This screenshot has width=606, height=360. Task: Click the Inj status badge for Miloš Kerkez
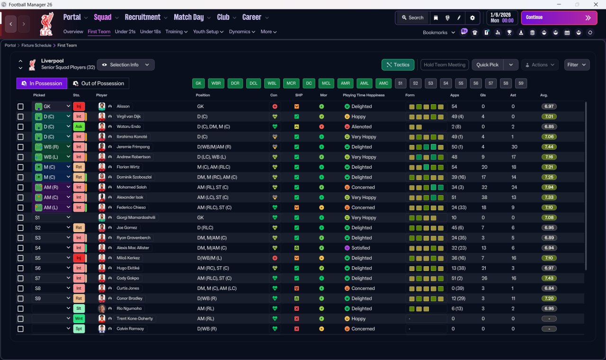pyautogui.click(x=79, y=258)
